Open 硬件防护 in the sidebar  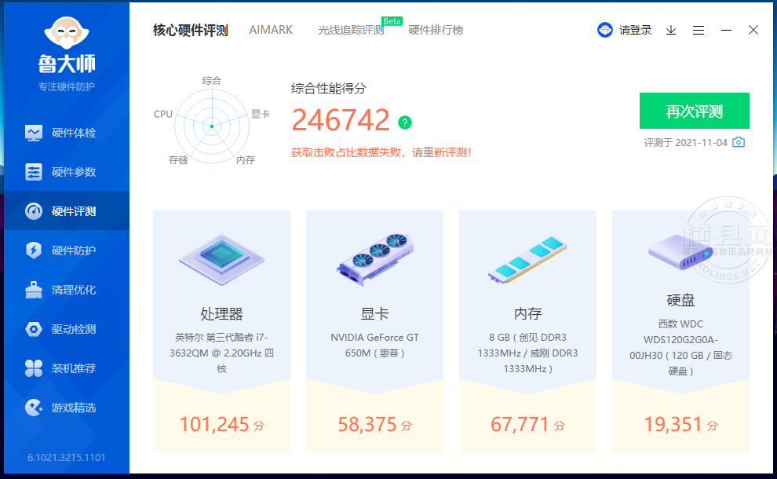67,250
